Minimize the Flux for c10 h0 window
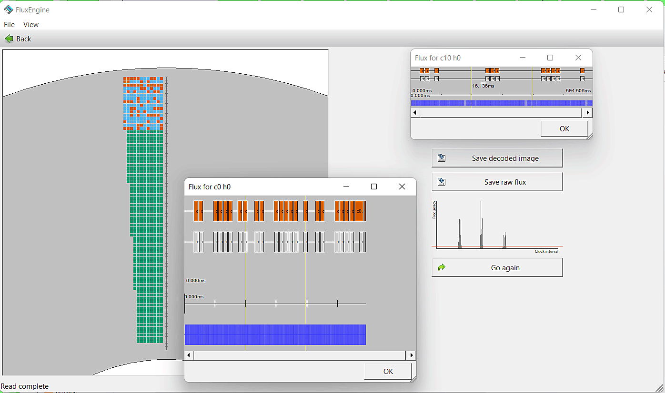 (x=522, y=58)
